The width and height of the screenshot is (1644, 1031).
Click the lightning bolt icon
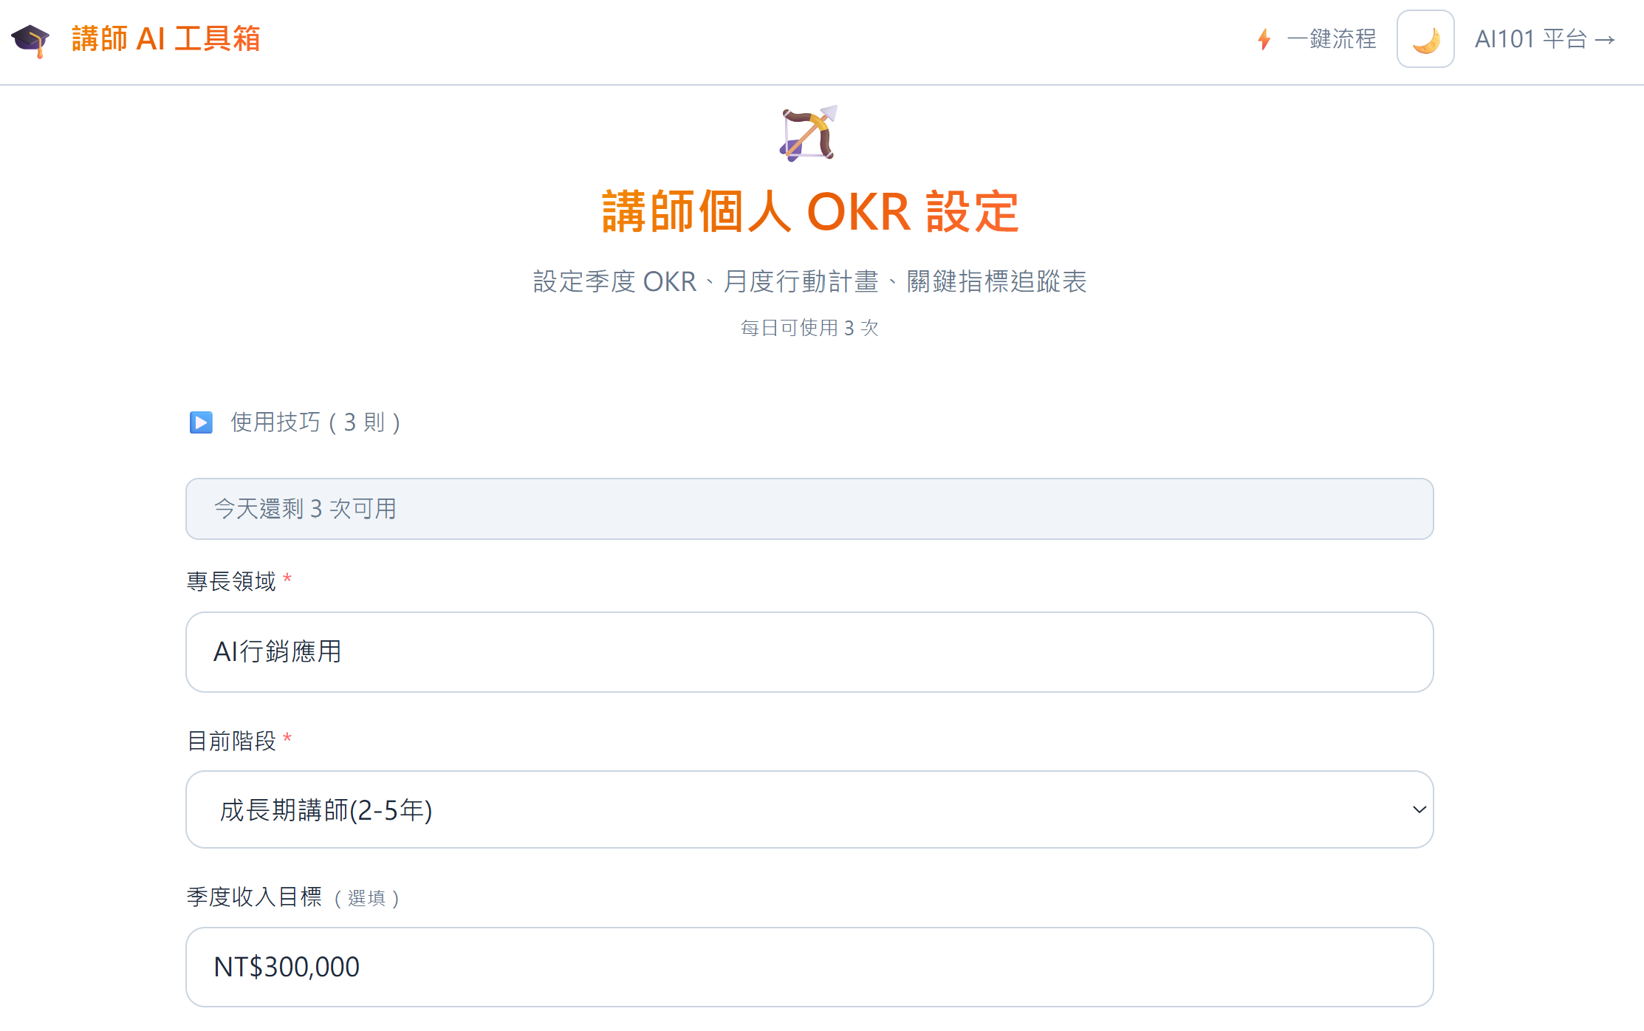(x=1264, y=39)
